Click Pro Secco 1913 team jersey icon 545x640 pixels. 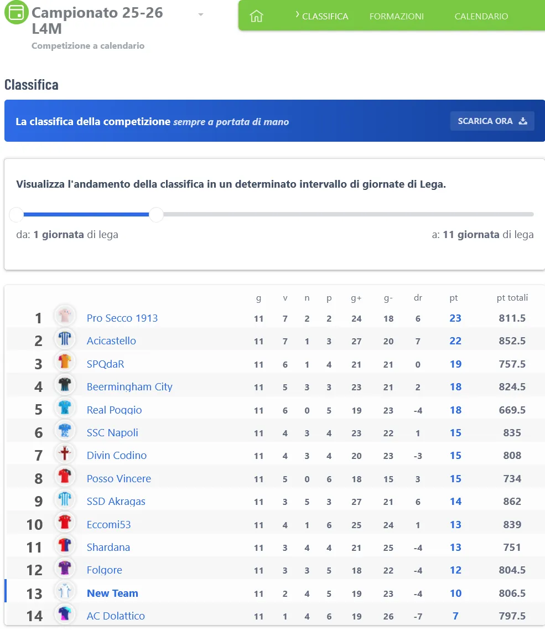(65, 317)
